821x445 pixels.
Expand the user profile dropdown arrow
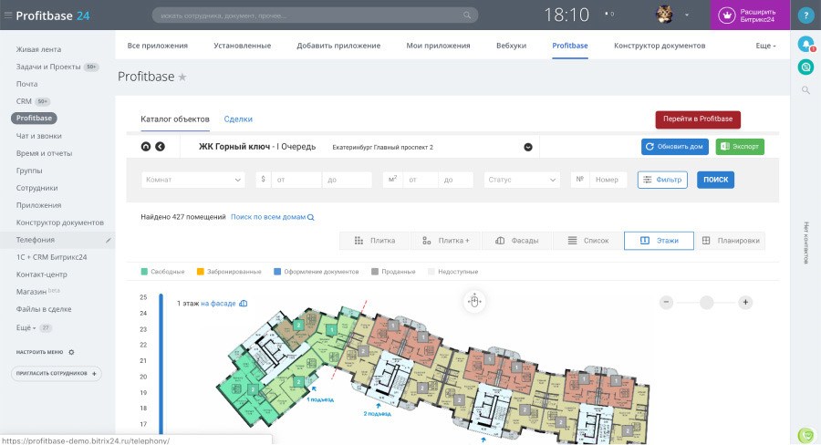click(686, 16)
